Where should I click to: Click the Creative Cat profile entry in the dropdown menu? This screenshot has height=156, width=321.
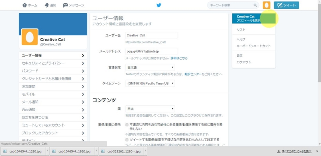click(254, 18)
